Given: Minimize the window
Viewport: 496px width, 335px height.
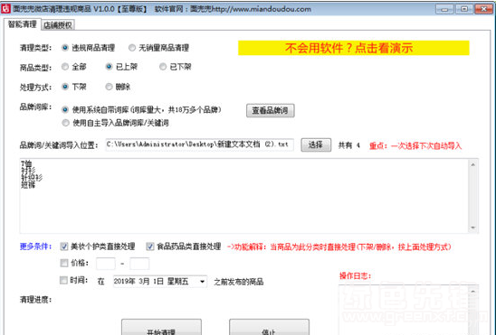Looking at the screenshot, I should pos(444,9).
